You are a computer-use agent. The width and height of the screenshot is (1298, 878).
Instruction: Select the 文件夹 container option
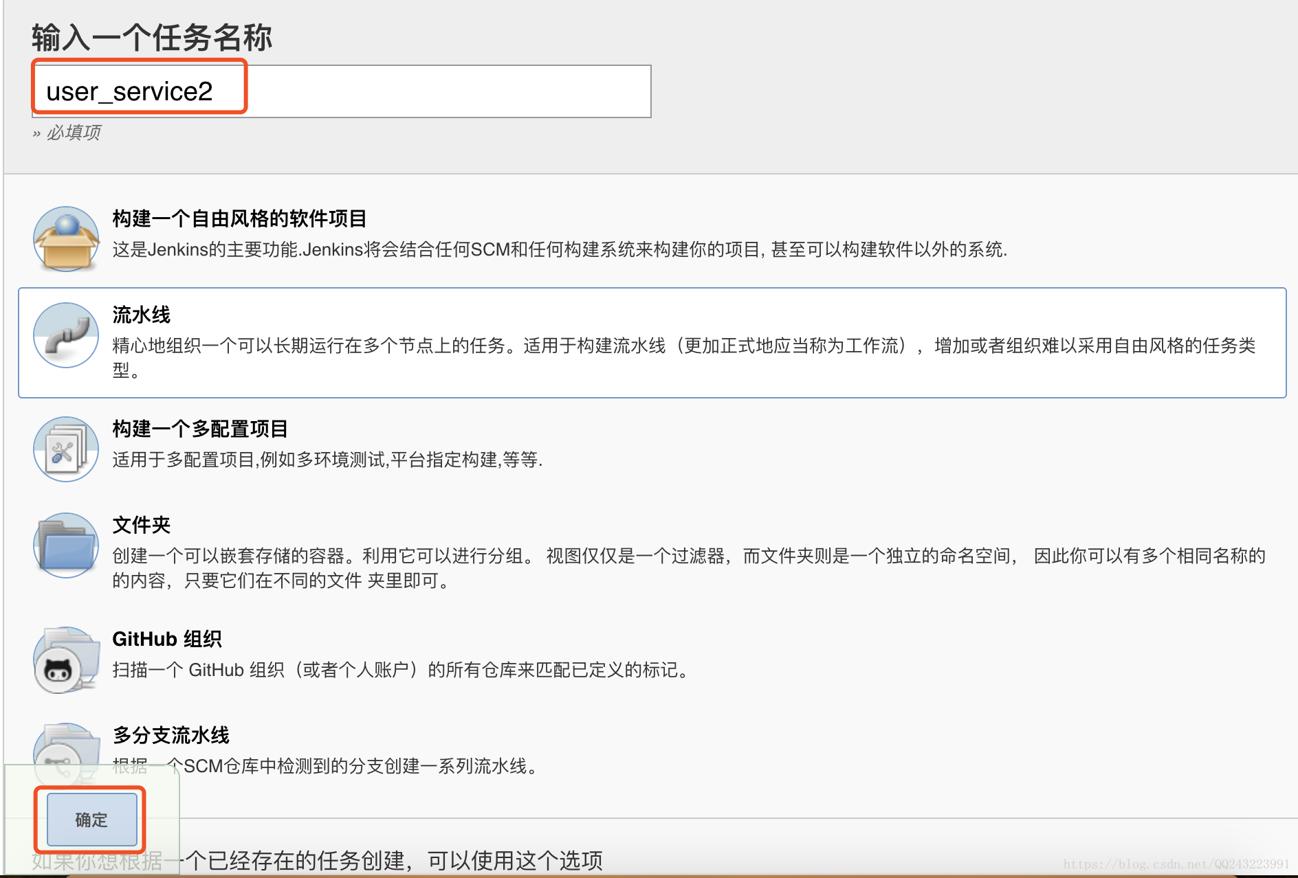[x=141, y=524]
